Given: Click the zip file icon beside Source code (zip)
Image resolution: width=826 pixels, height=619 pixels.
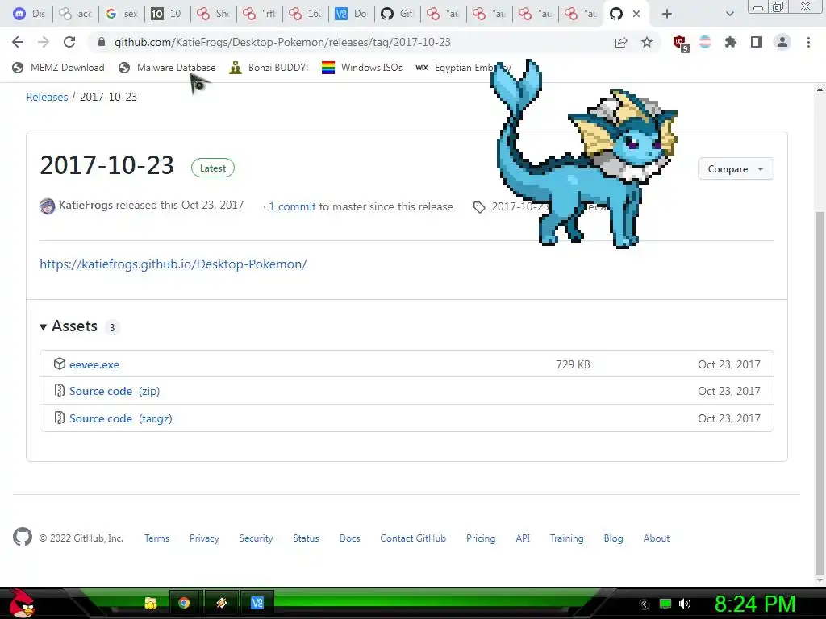Looking at the screenshot, I should 60,391.
